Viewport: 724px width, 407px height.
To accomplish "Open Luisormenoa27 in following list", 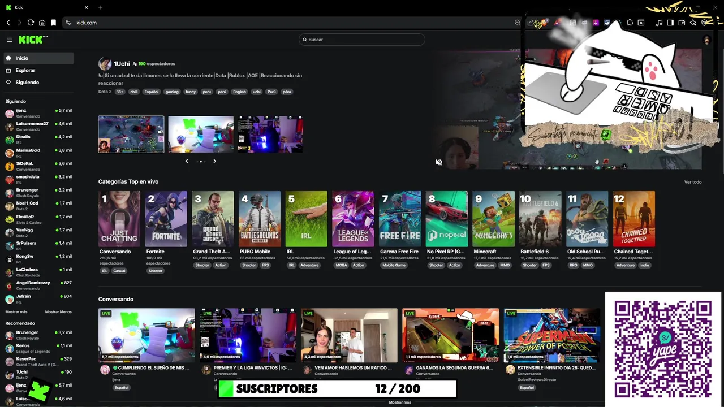I will pyautogui.click(x=38, y=126).
